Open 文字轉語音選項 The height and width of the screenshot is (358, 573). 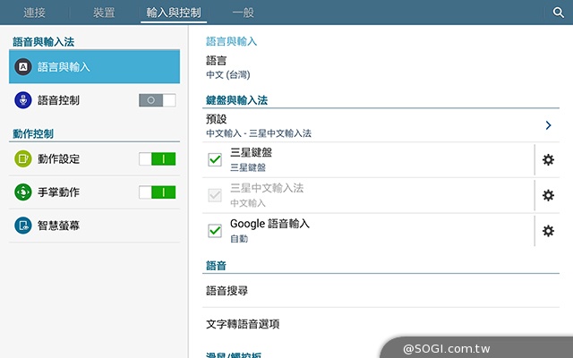[248, 324]
